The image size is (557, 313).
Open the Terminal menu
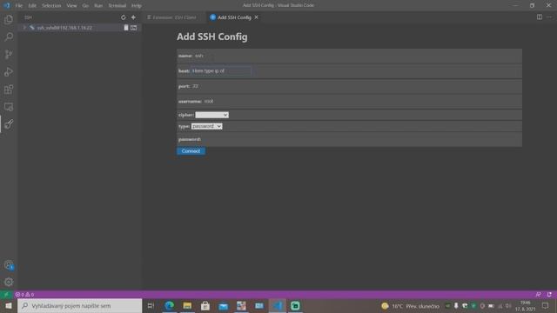[117, 6]
